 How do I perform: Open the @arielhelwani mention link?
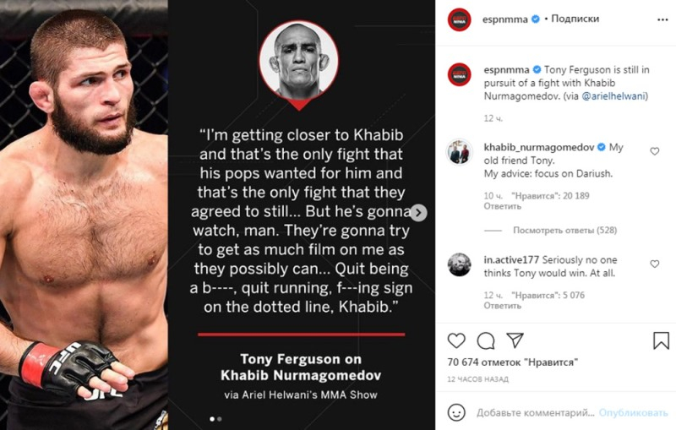point(613,96)
